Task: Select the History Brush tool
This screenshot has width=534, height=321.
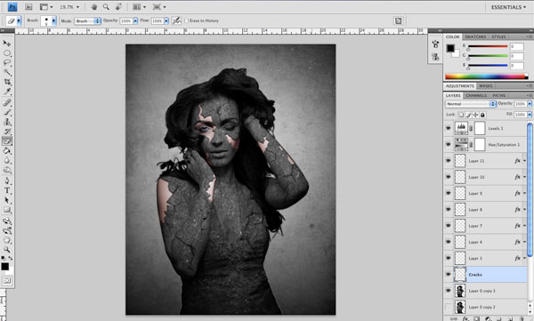Action: point(7,131)
